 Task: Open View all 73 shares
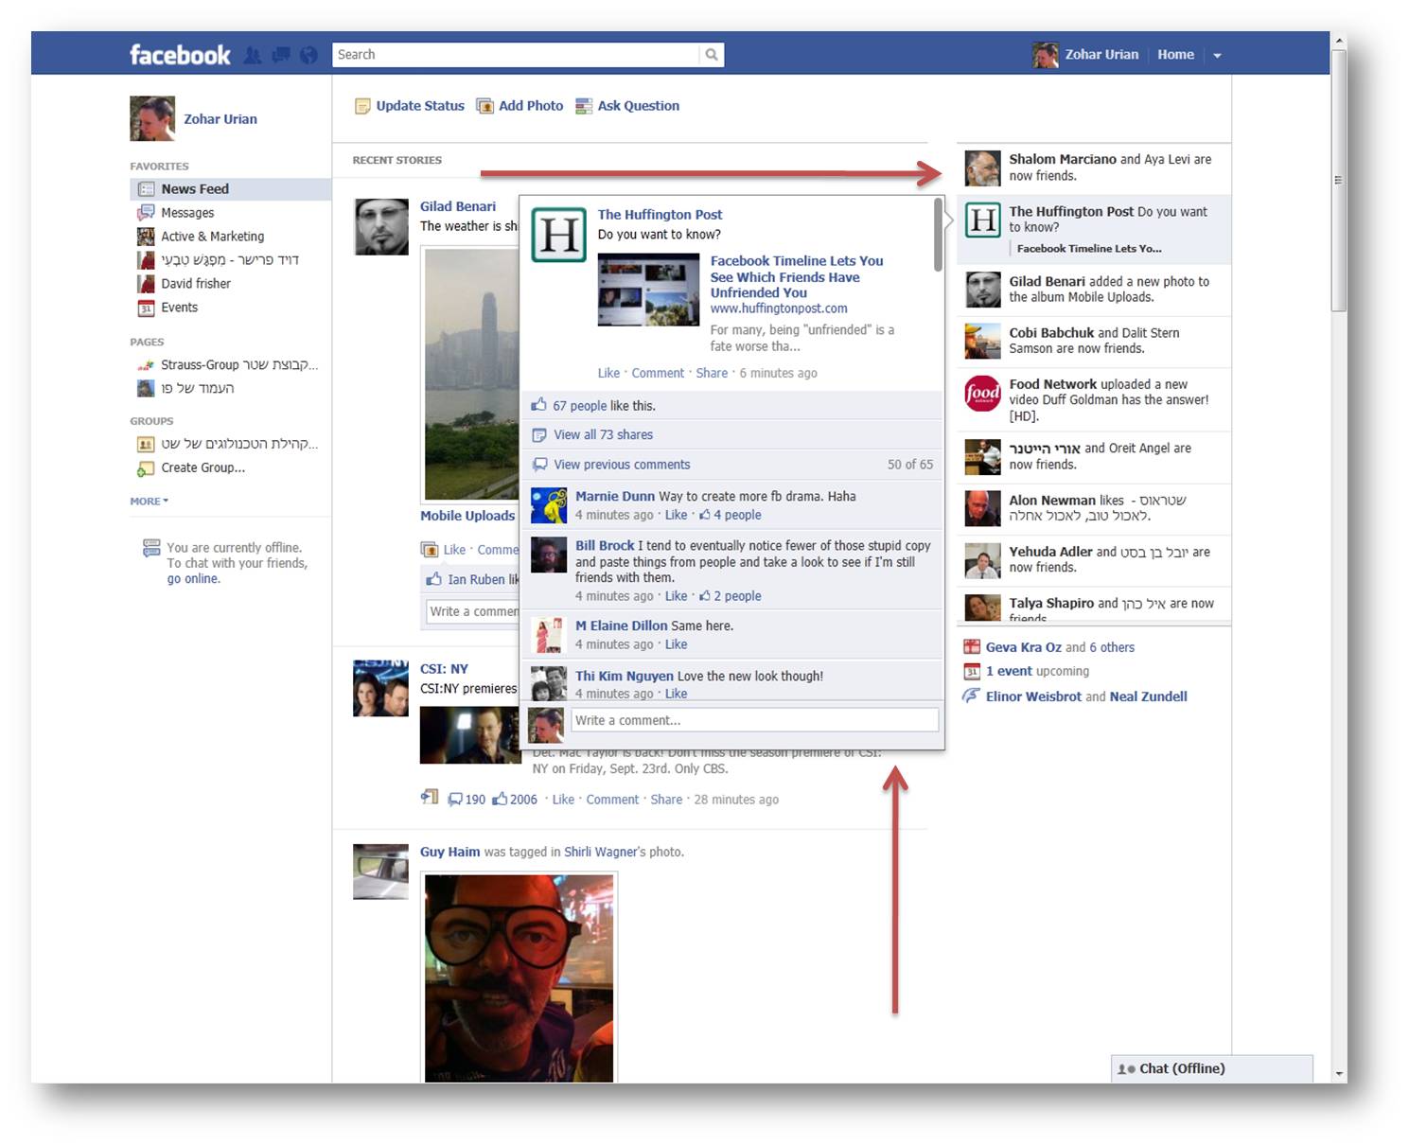point(603,435)
